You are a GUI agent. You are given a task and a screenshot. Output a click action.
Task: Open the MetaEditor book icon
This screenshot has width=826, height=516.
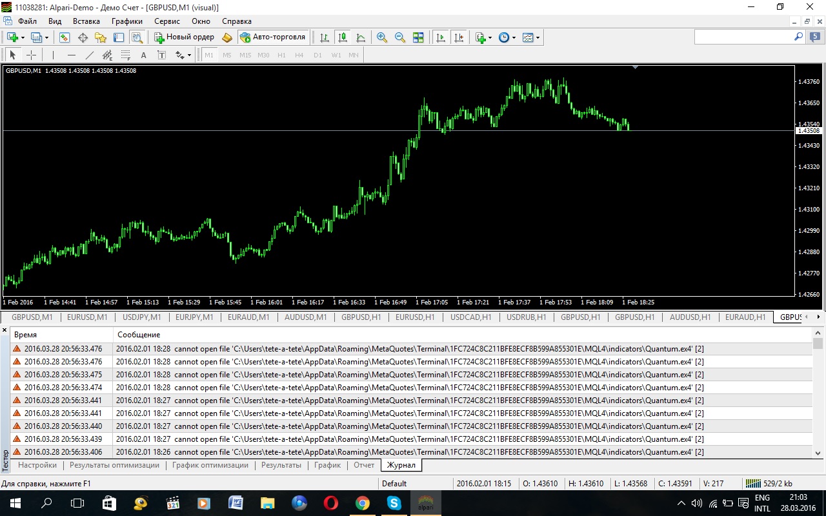227,37
